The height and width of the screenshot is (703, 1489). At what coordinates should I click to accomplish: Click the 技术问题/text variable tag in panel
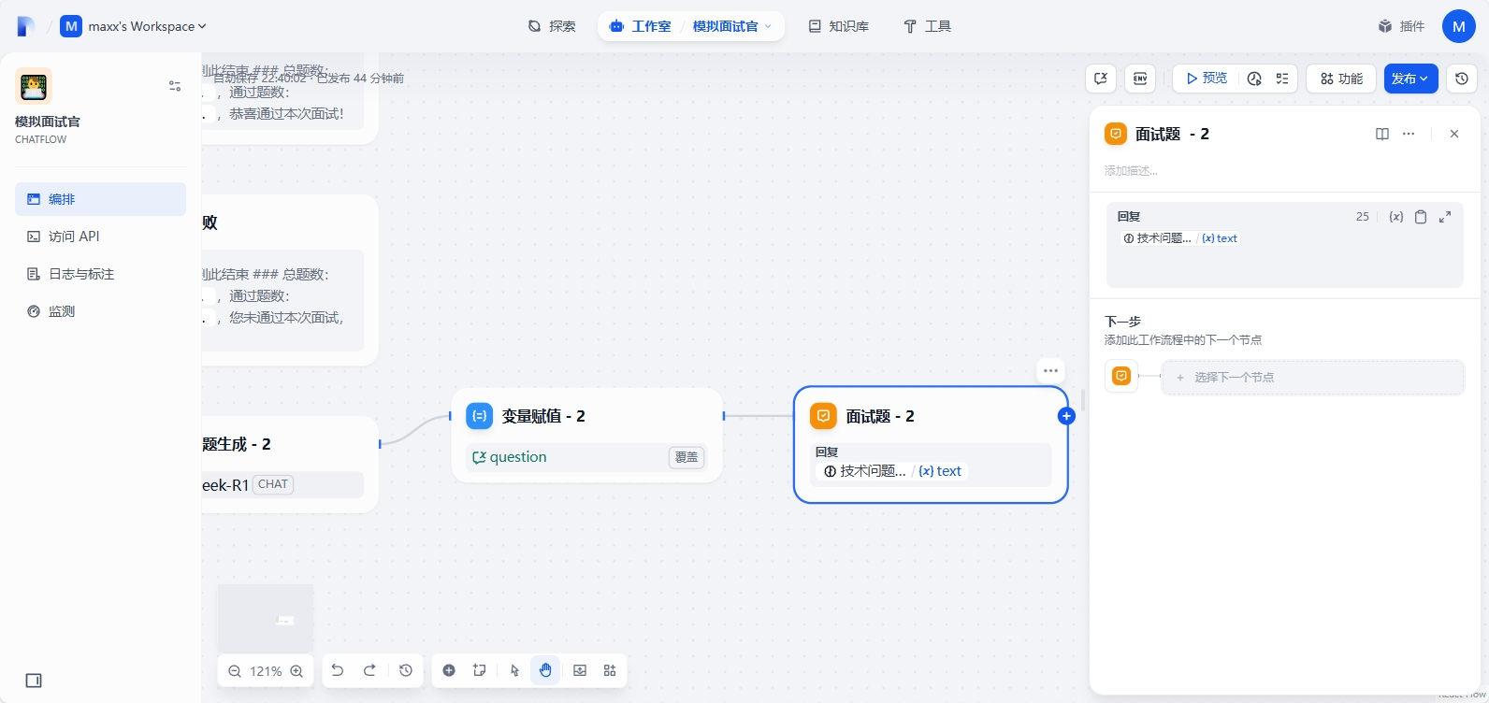pos(1180,238)
